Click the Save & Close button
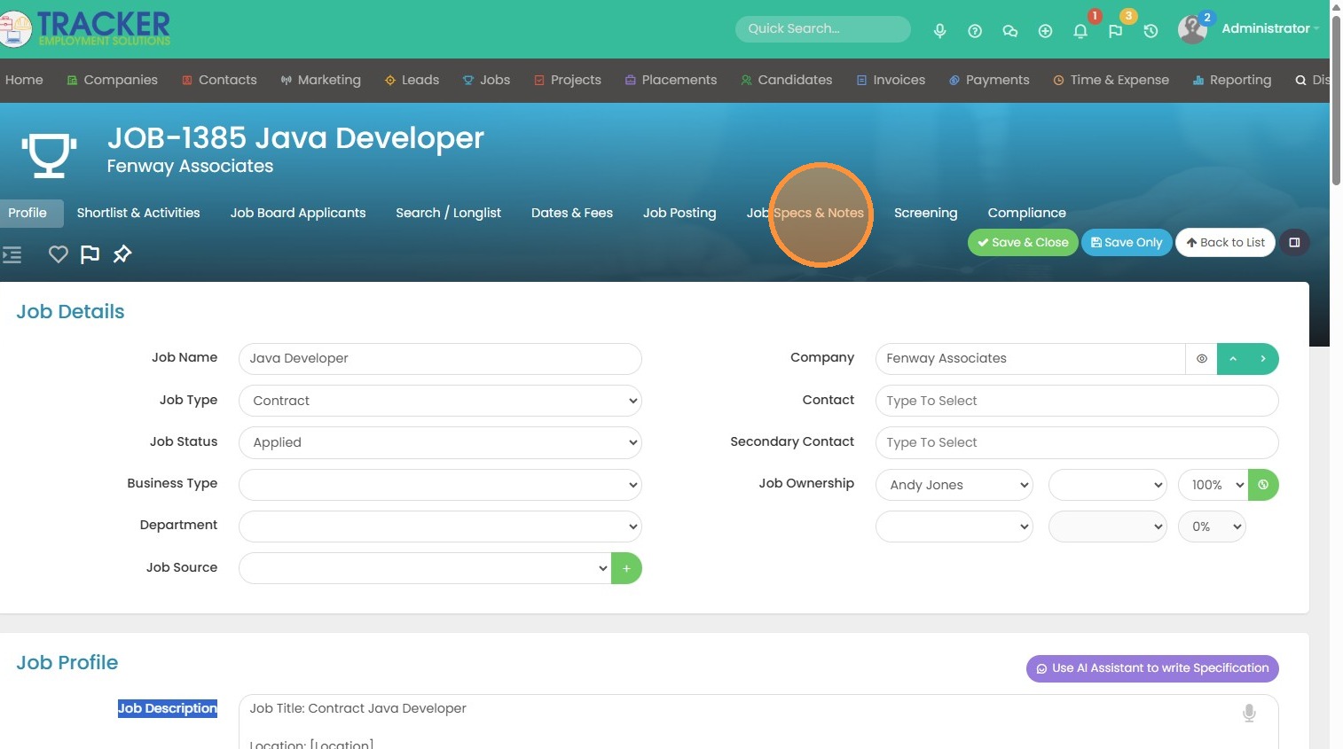Image resolution: width=1343 pixels, height=749 pixels. point(1022,243)
